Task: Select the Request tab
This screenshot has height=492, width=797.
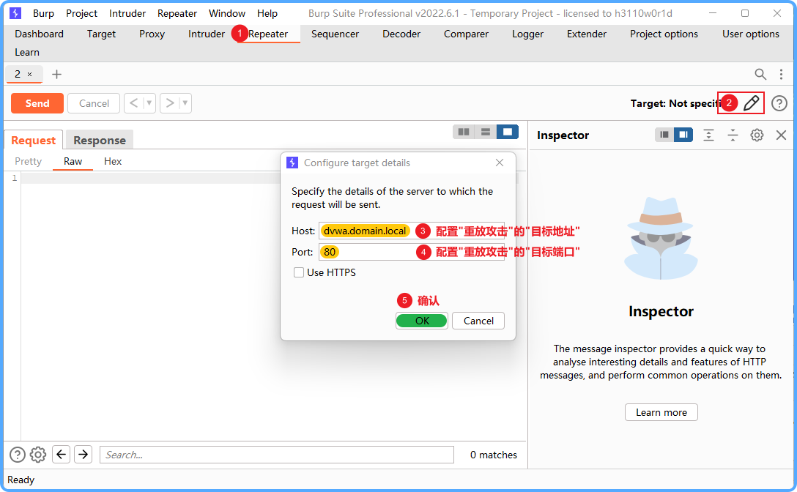Action: pos(34,140)
